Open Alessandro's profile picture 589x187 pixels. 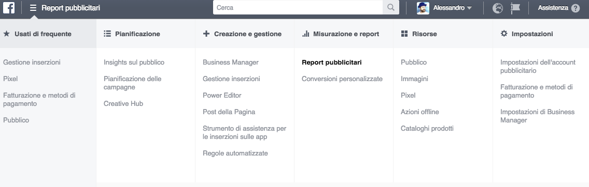(x=423, y=8)
